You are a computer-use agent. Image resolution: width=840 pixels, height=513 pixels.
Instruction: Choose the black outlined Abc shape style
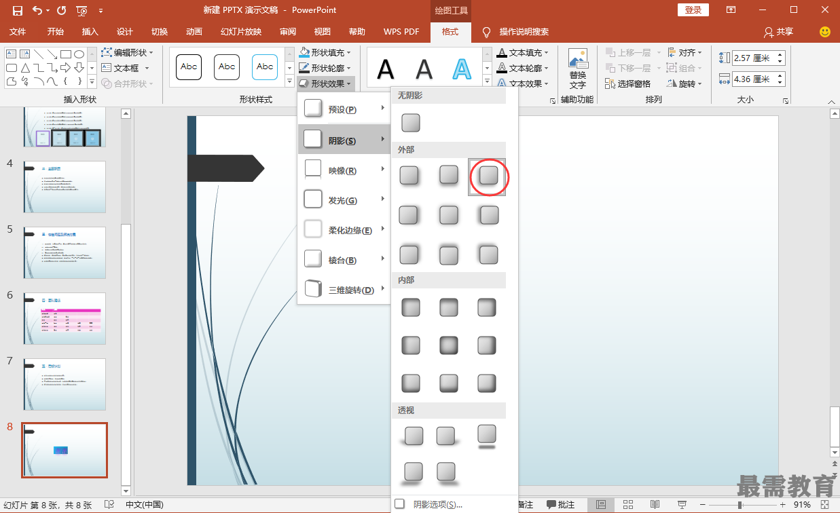click(x=189, y=67)
